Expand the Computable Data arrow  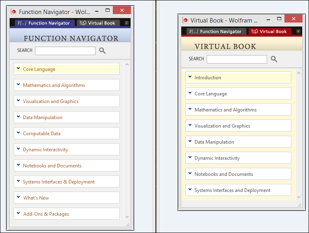coord(18,133)
